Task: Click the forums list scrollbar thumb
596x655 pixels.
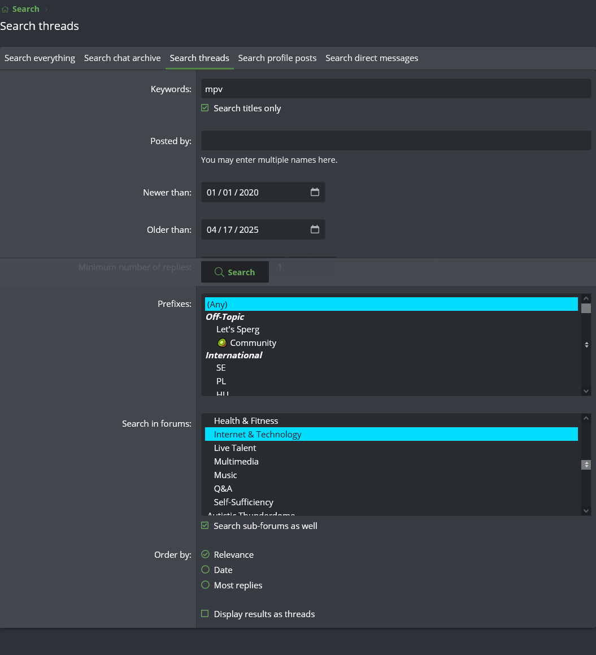Action: 586,465
